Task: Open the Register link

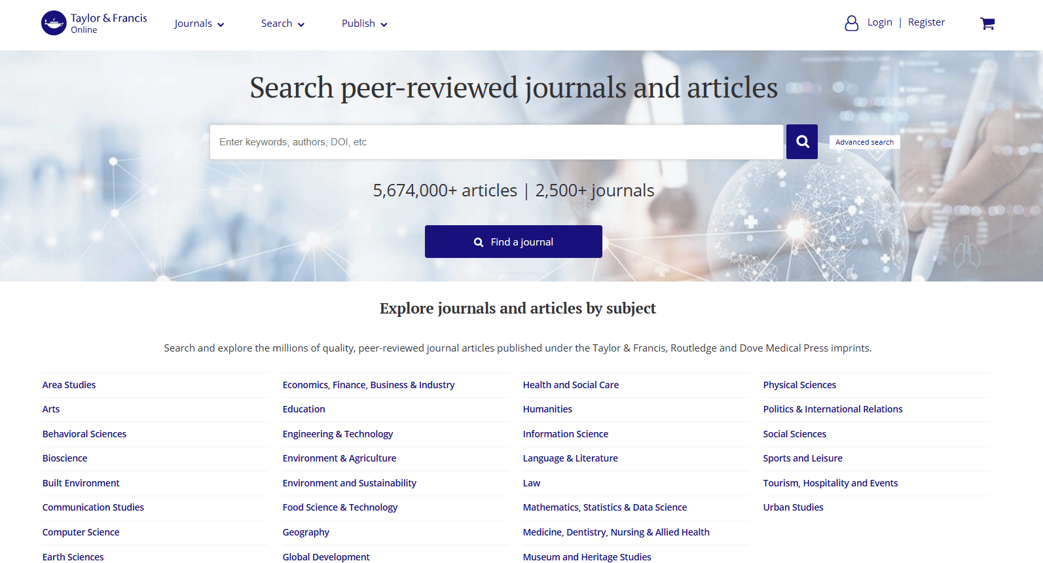Action: tap(926, 22)
